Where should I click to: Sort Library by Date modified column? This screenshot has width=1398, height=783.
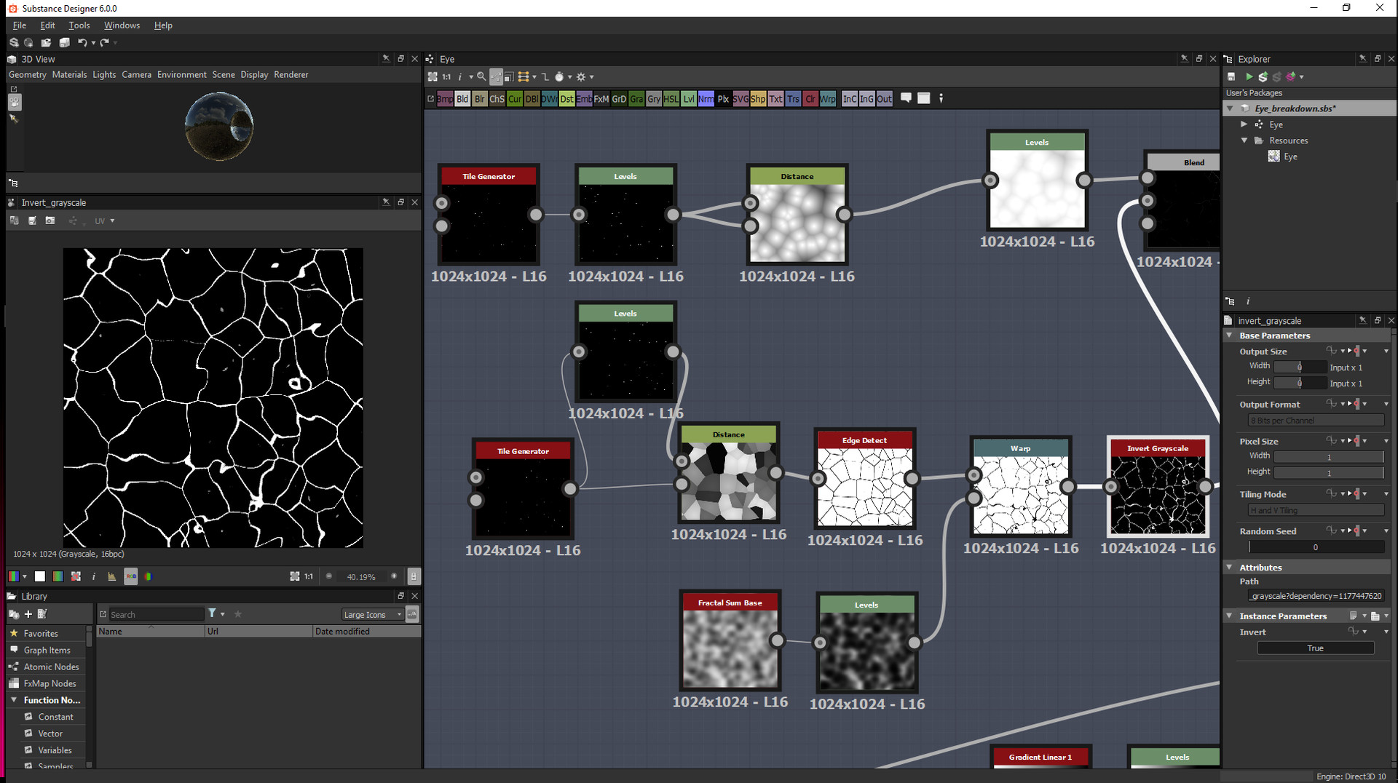tap(366, 632)
